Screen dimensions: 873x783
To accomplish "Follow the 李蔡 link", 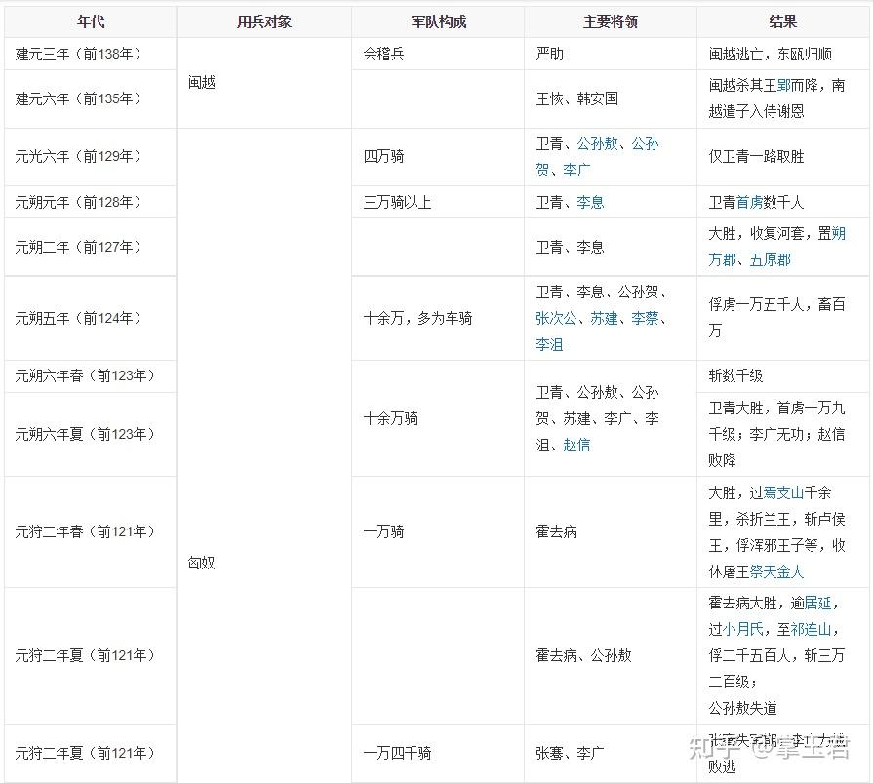I will (x=646, y=318).
